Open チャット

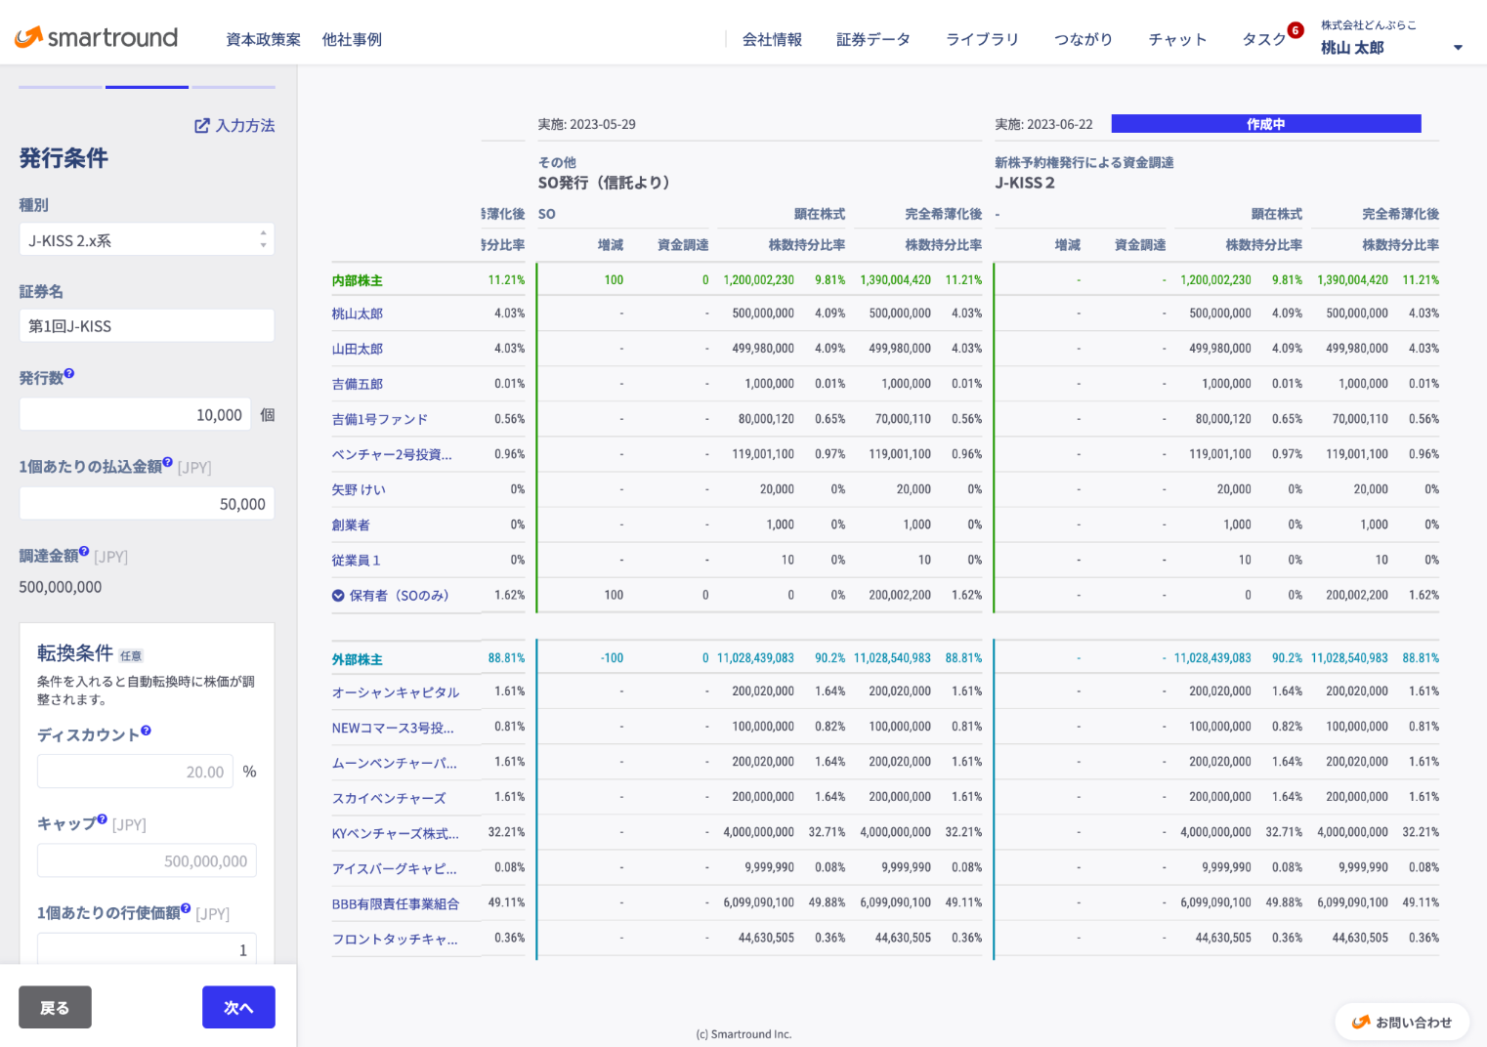(x=1177, y=40)
